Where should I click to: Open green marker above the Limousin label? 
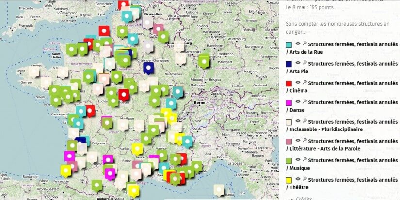coord(107,123)
